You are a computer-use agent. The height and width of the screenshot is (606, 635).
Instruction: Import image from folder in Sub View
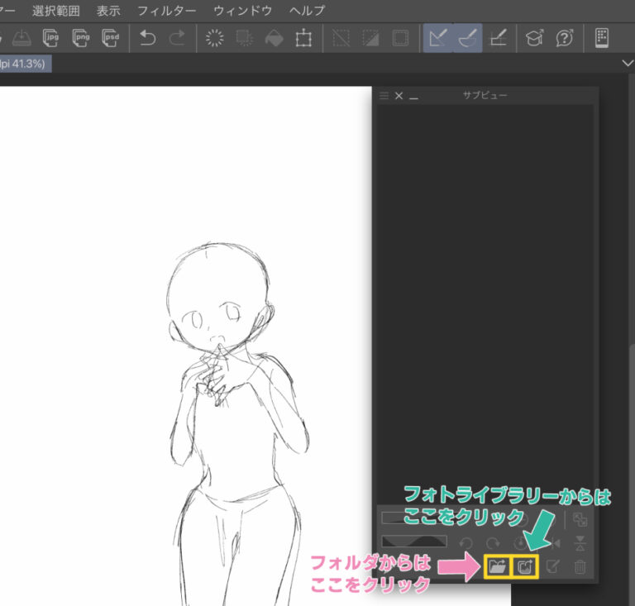point(497,566)
